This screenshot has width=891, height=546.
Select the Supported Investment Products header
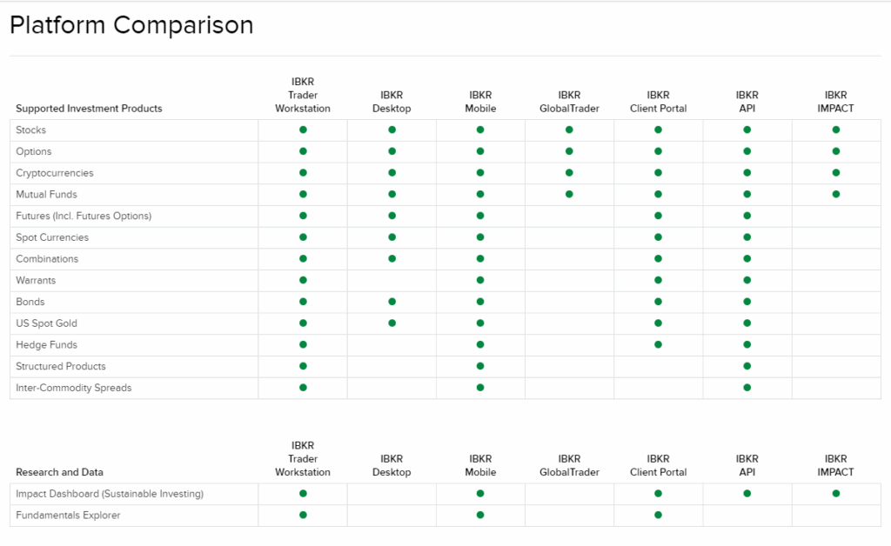pyautogui.click(x=89, y=109)
